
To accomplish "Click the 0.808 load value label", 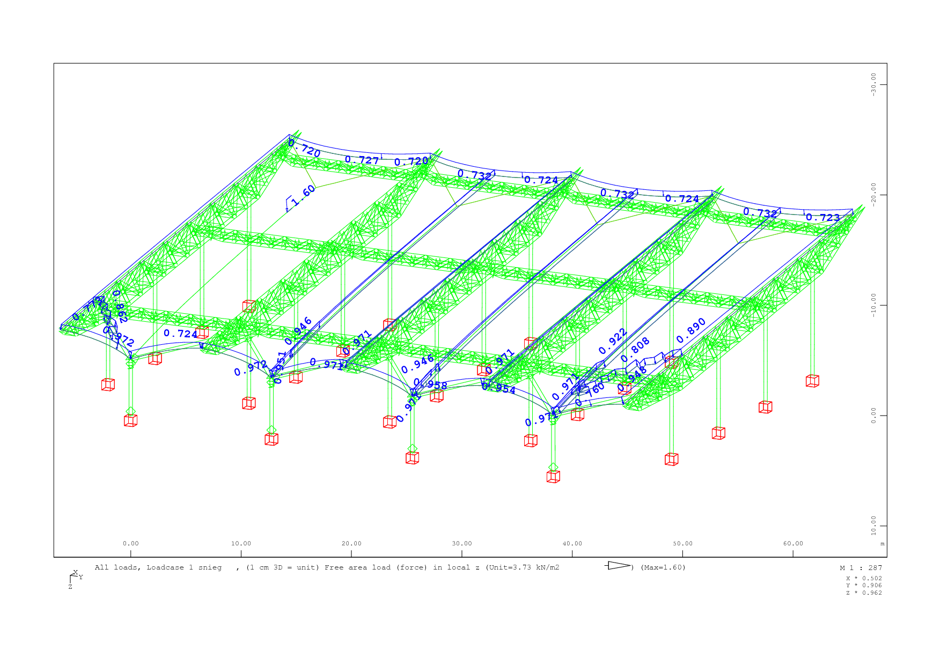I will 635,350.
